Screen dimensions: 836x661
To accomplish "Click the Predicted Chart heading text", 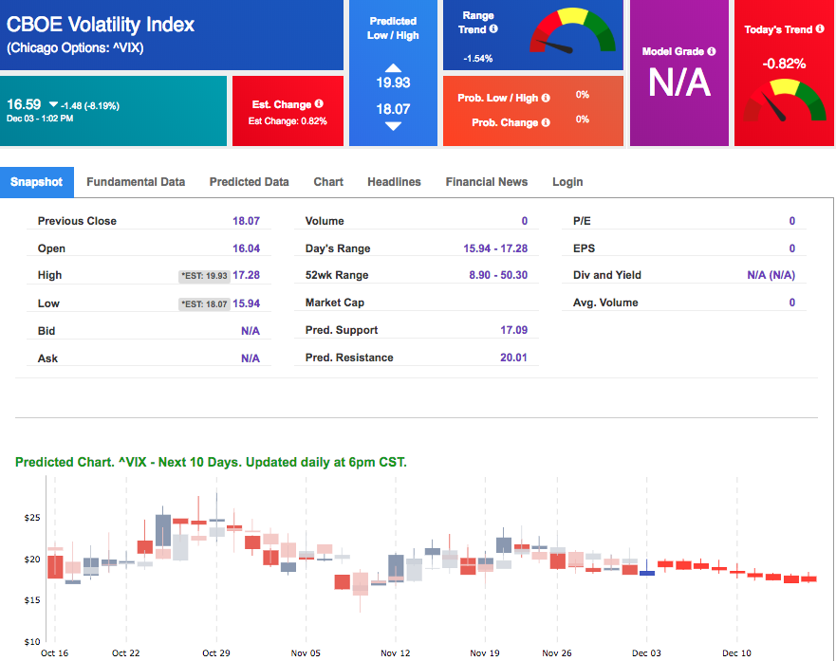I will [x=211, y=462].
